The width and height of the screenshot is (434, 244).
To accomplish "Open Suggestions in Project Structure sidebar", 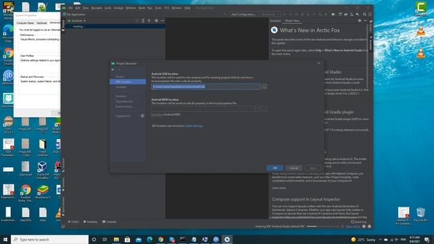I will click(x=123, y=116).
